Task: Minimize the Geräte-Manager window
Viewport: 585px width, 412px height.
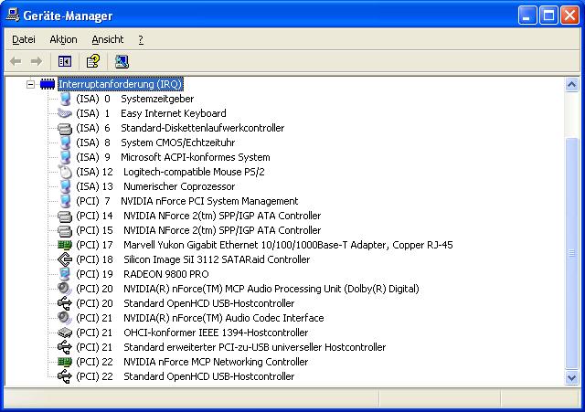Action: (x=527, y=16)
